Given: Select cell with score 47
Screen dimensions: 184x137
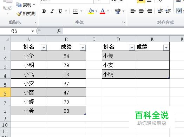Looking at the screenshot, I should 66,92.
